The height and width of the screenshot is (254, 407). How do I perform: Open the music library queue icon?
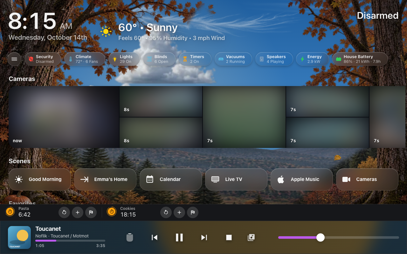coord(251,237)
